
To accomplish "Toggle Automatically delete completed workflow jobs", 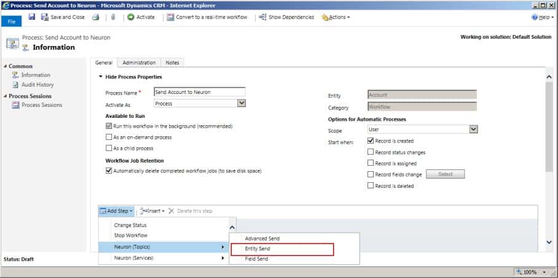I will (x=109, y=171).
